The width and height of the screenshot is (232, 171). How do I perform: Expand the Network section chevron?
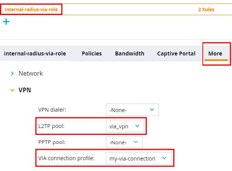click(x=12, y=73)
